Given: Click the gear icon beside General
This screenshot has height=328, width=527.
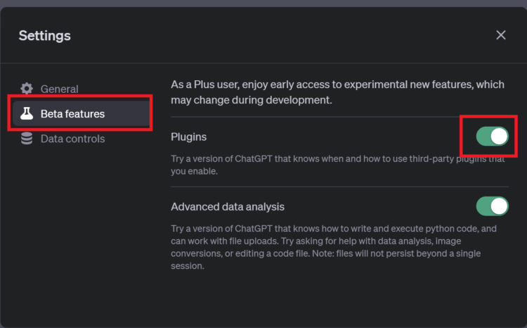Looking at the screenshot, I should [27, 89].
